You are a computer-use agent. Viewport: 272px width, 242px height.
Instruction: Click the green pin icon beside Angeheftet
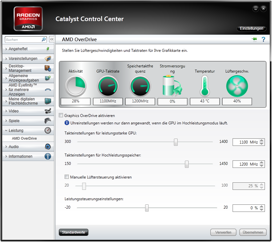48,49
